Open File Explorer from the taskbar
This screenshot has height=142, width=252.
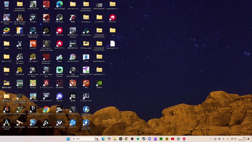pyautogui.click(x=115, y=139)
